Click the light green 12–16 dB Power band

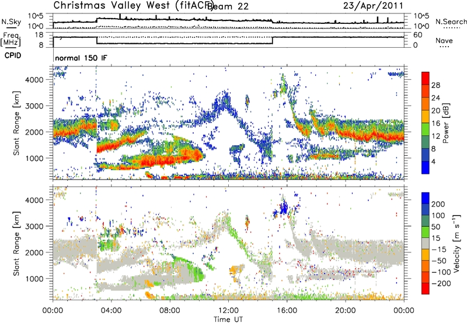tap(426, 129)
